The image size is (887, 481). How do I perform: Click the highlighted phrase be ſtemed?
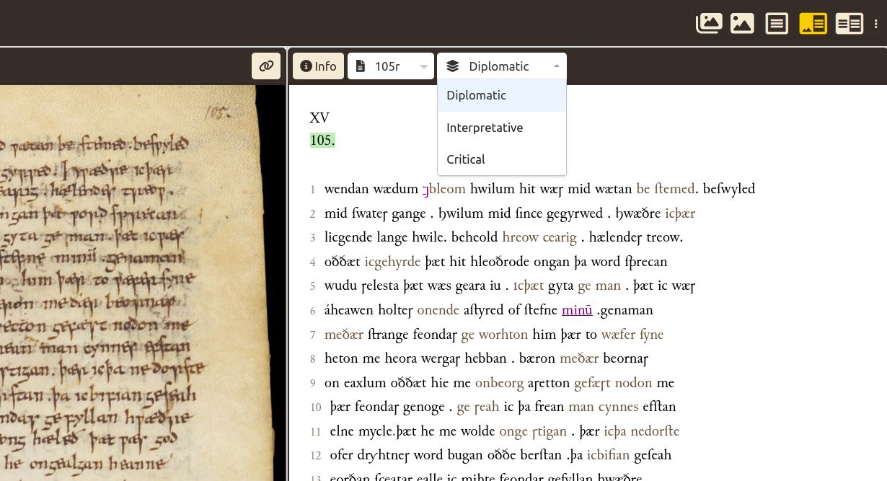666,189
